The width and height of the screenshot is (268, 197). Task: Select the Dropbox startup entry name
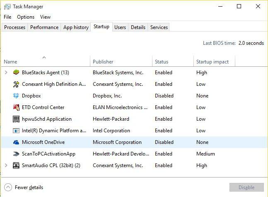(31, 96)
